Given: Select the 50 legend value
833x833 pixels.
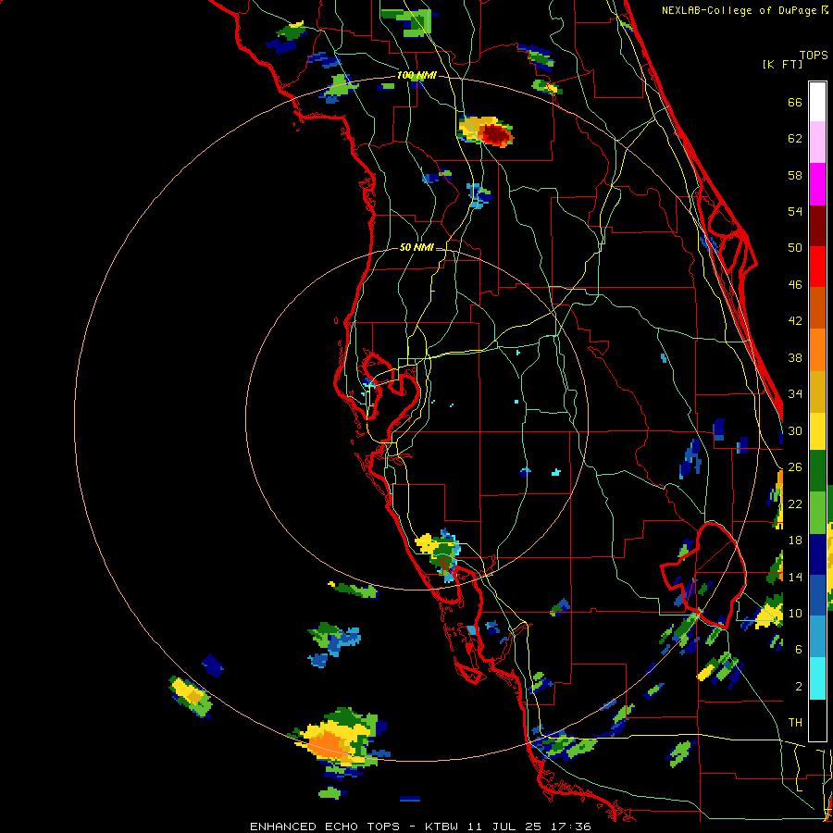Looking at the screenshot, I should pos(795,248).
